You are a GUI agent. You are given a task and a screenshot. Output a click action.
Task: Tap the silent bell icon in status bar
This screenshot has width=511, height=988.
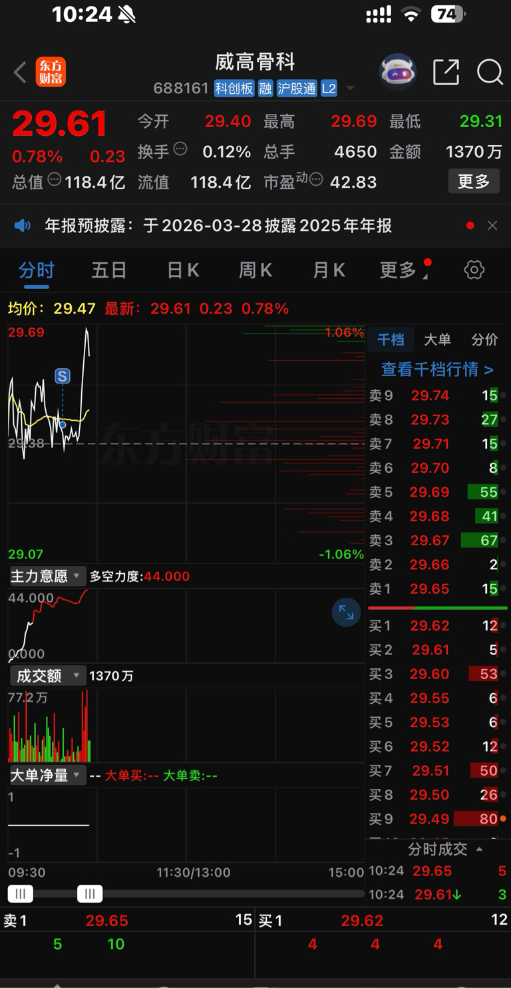[x=126, y=14]
